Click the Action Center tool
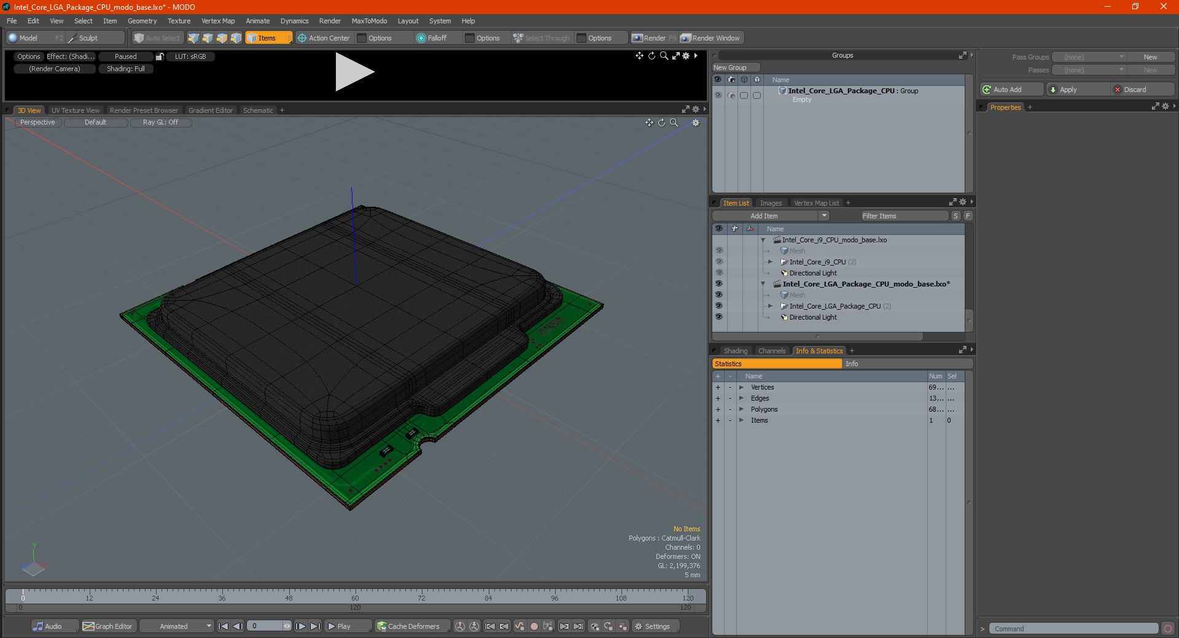 pyautogui.click(x=324, y=38)
